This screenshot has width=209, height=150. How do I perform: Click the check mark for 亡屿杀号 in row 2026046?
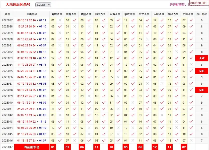191,141
